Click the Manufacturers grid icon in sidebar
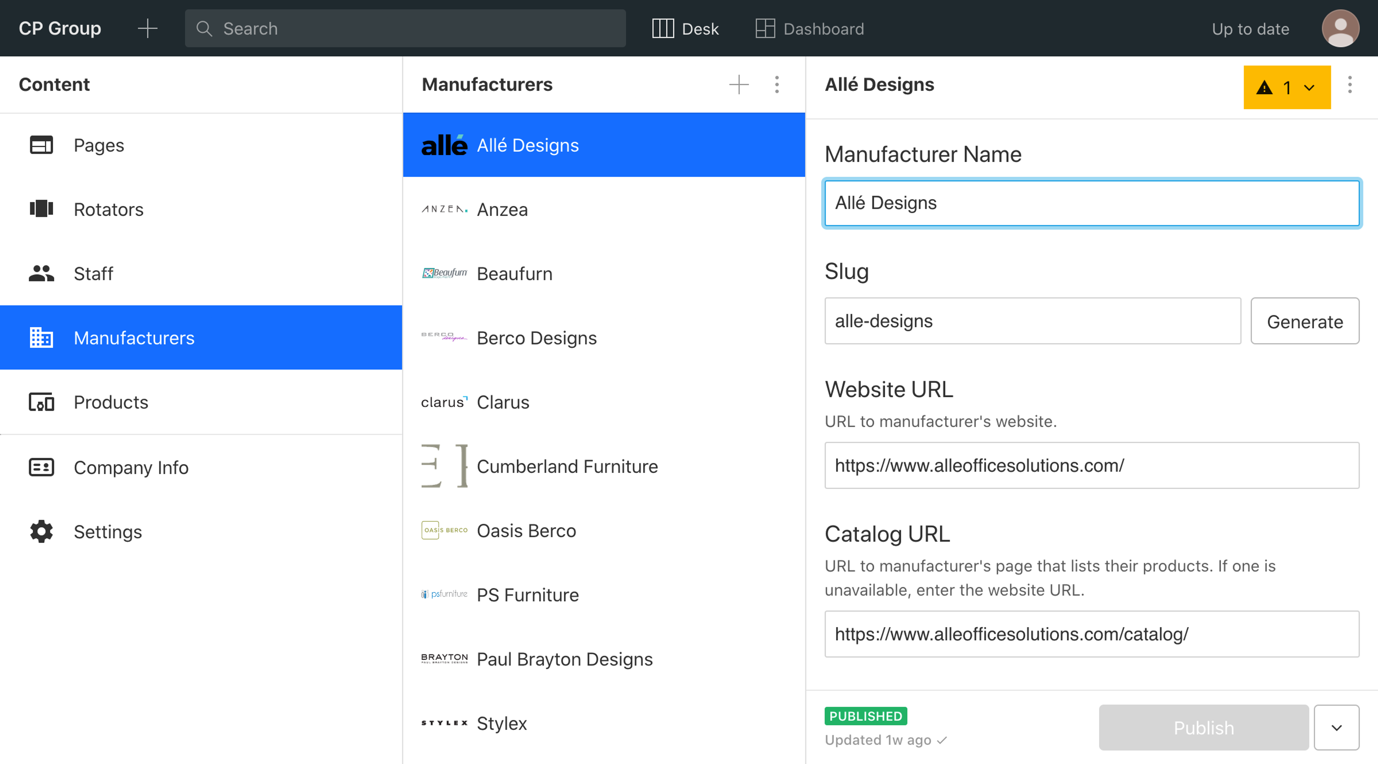 click(x=41, y=337)
